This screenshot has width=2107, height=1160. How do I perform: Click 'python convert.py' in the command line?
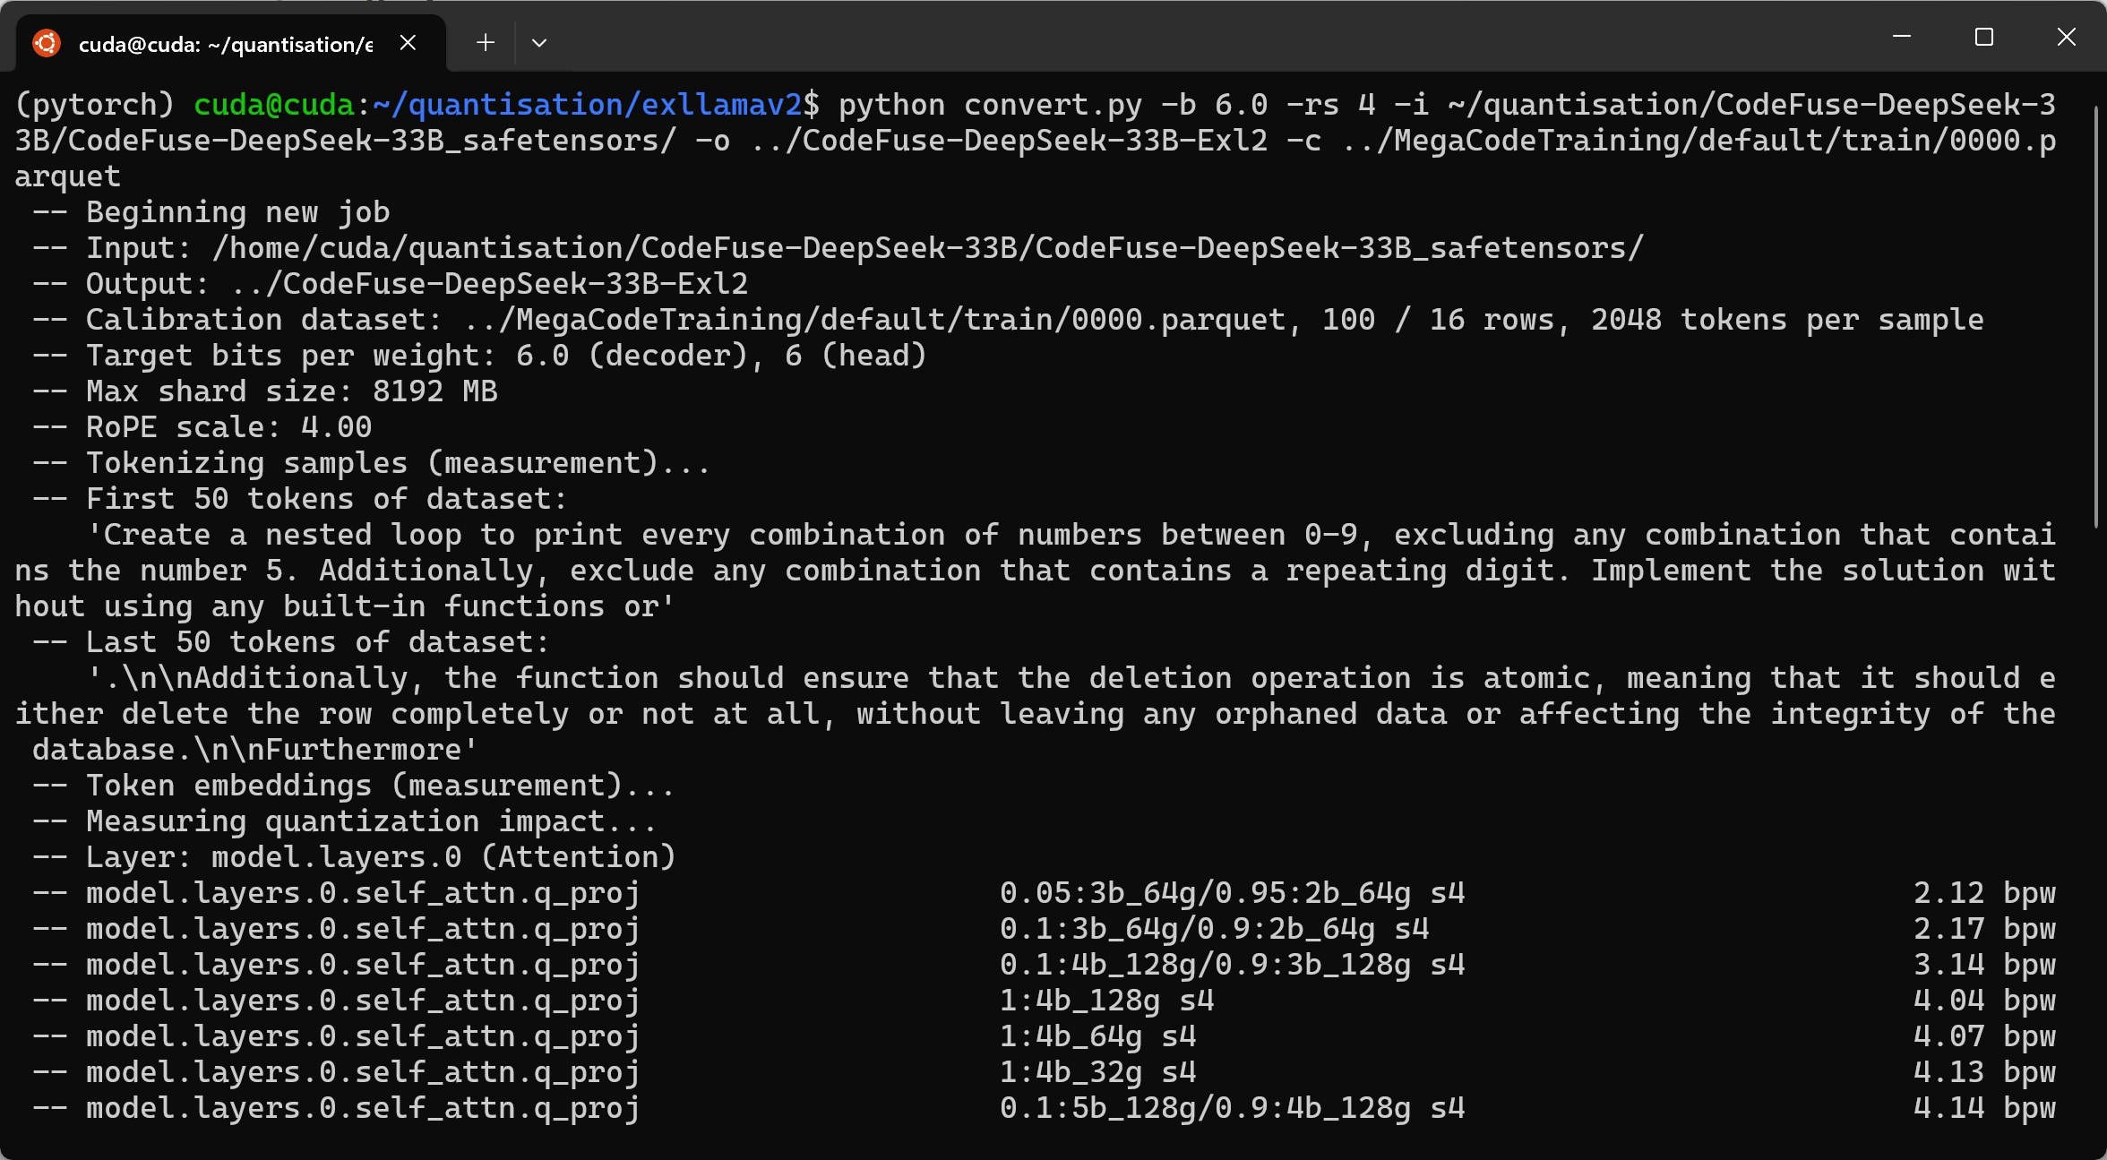pos(991,106)
